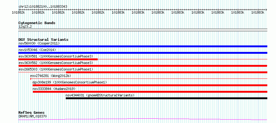The width and height of the screenshot is (276, 123).
Task: Select the RefSeq Genes track heading
Action: pos(32,113)
